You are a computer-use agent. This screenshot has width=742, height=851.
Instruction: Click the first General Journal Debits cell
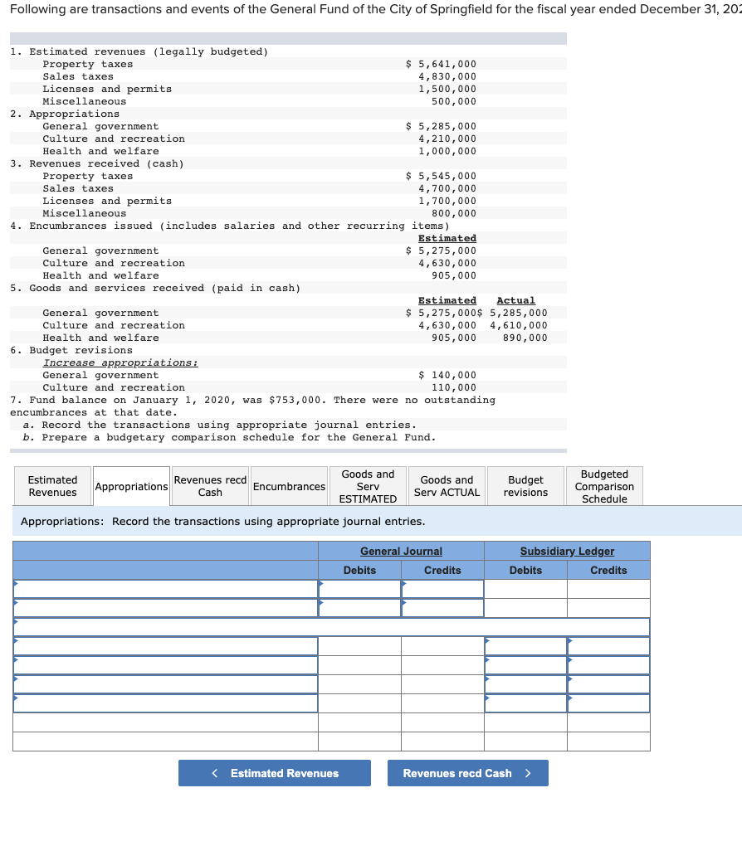(x=359, y=588)
